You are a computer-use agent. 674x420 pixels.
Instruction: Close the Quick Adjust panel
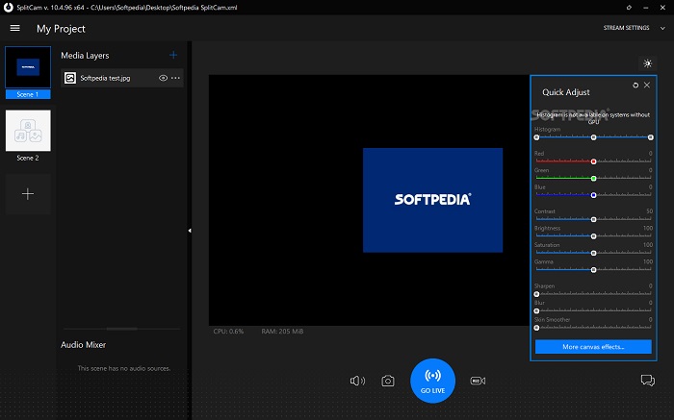point(647,85)
